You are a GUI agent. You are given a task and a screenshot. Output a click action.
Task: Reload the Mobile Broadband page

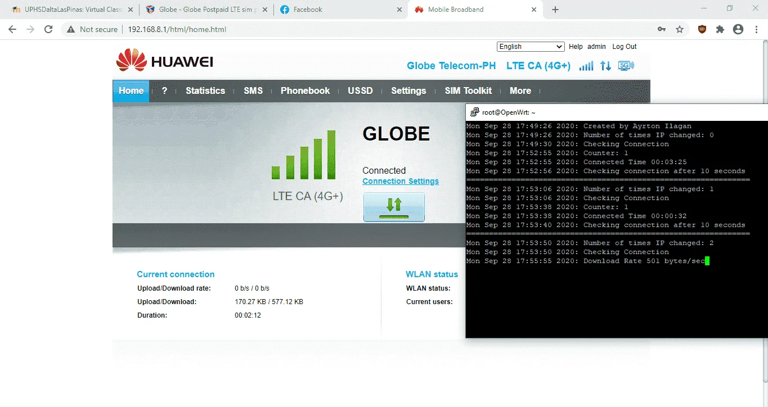pyautogui.click(x=48, y=29)
